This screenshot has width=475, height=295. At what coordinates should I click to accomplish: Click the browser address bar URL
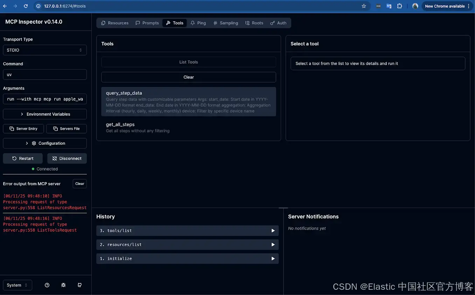65,6
